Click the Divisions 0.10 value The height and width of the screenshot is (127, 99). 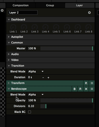[31, 106]
